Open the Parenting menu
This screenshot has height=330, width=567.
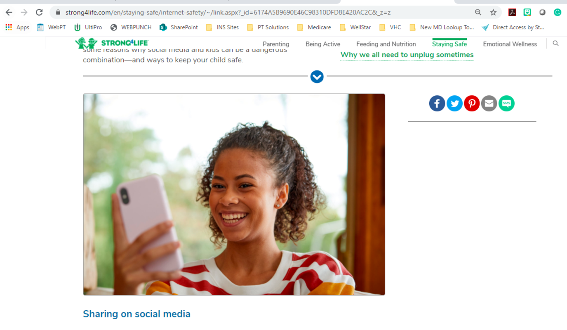pyautogui.click(x=276, y=44)
